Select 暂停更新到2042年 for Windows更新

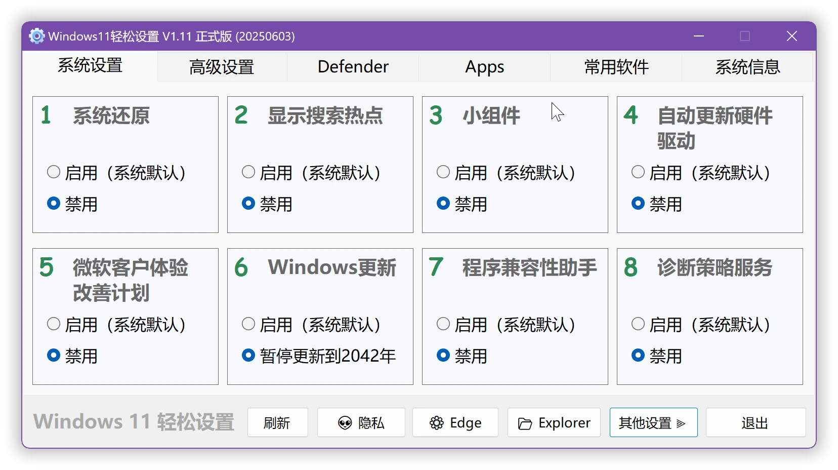(x=248, y=356)
